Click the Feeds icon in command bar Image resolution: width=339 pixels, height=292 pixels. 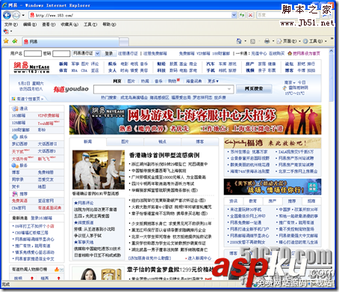[x=252, y=41]
